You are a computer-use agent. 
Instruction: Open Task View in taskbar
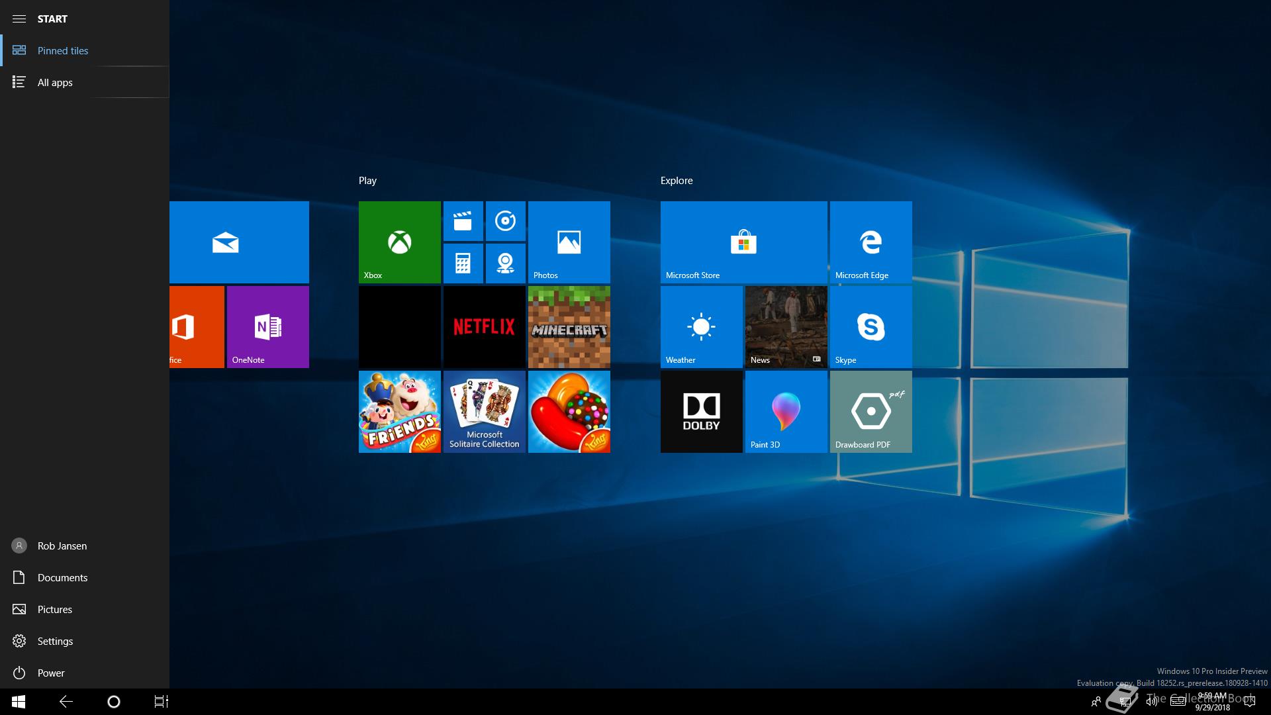click(162, 702)
